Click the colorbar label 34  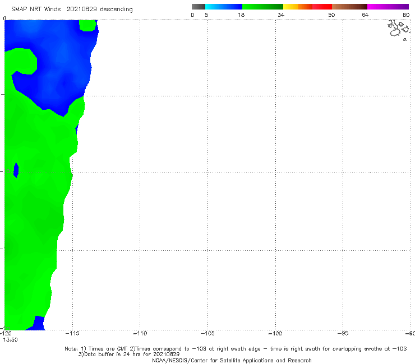coord(281,15)
